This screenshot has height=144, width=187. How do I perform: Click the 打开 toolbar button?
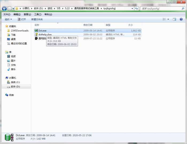[22, 19]
